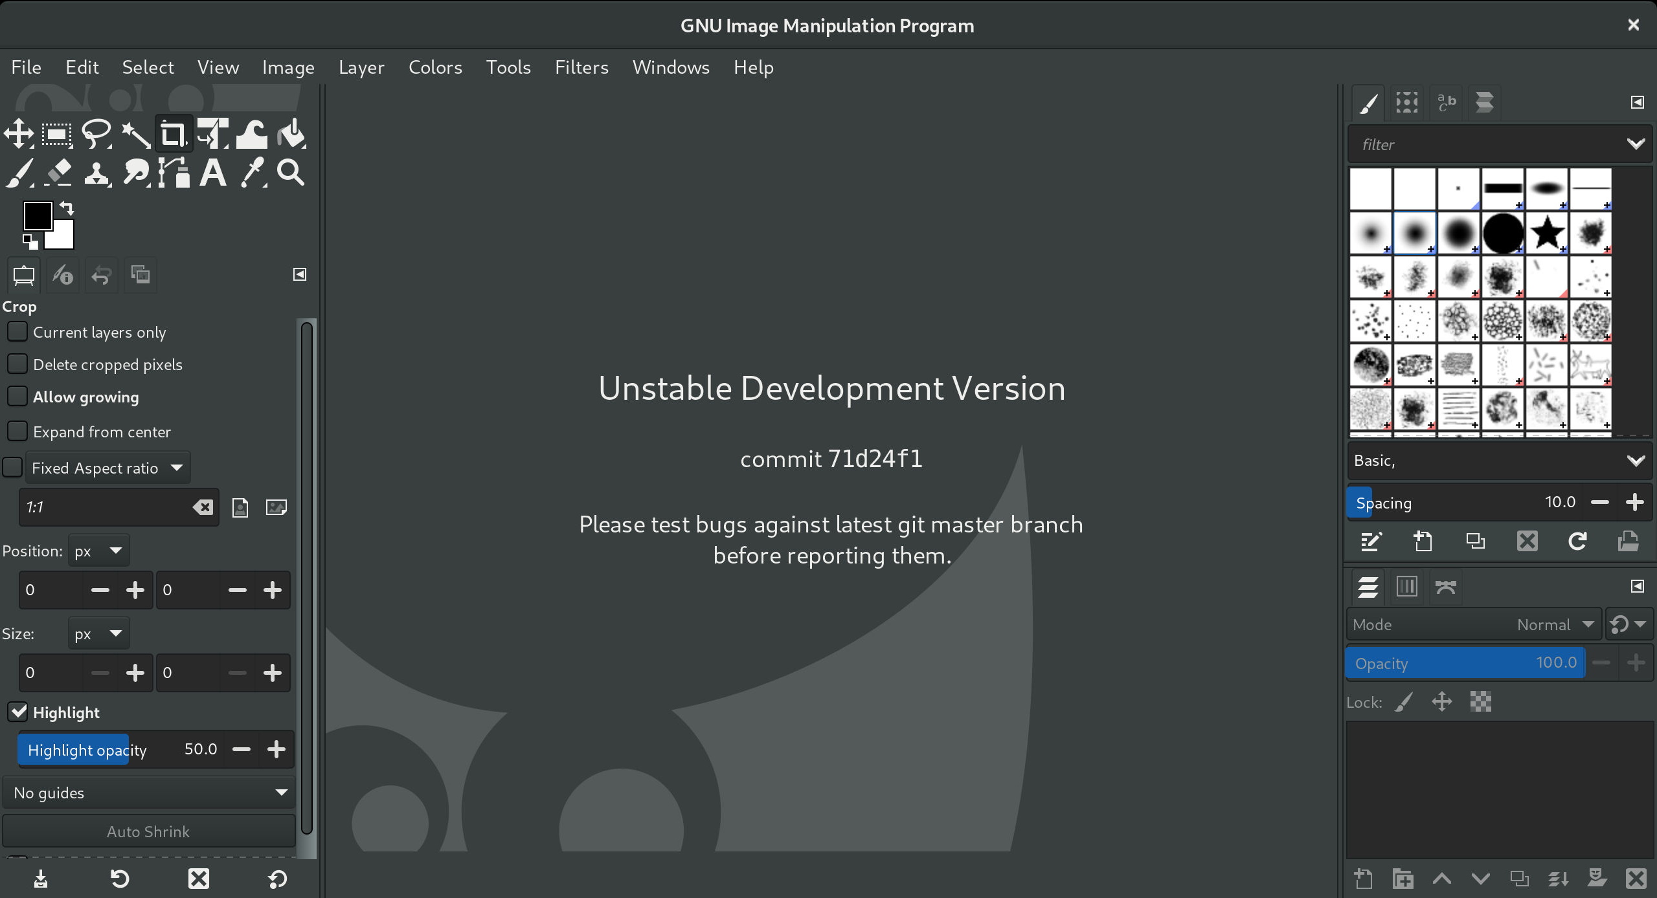This screenshot has height=898, width=1657.
Task: Select the star brush thumbnail
Action: point(1547,234)
